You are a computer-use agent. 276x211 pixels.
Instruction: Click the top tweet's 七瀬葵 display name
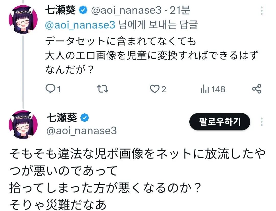(60, 10)
